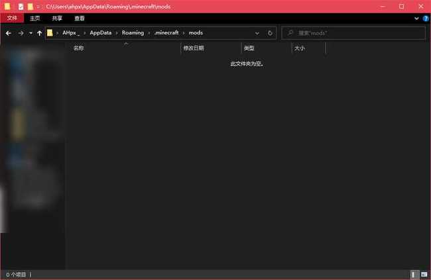The image size is (431, 280).
Task: Click the Properties icon in title bar
Action: click(x=21, y=6)
